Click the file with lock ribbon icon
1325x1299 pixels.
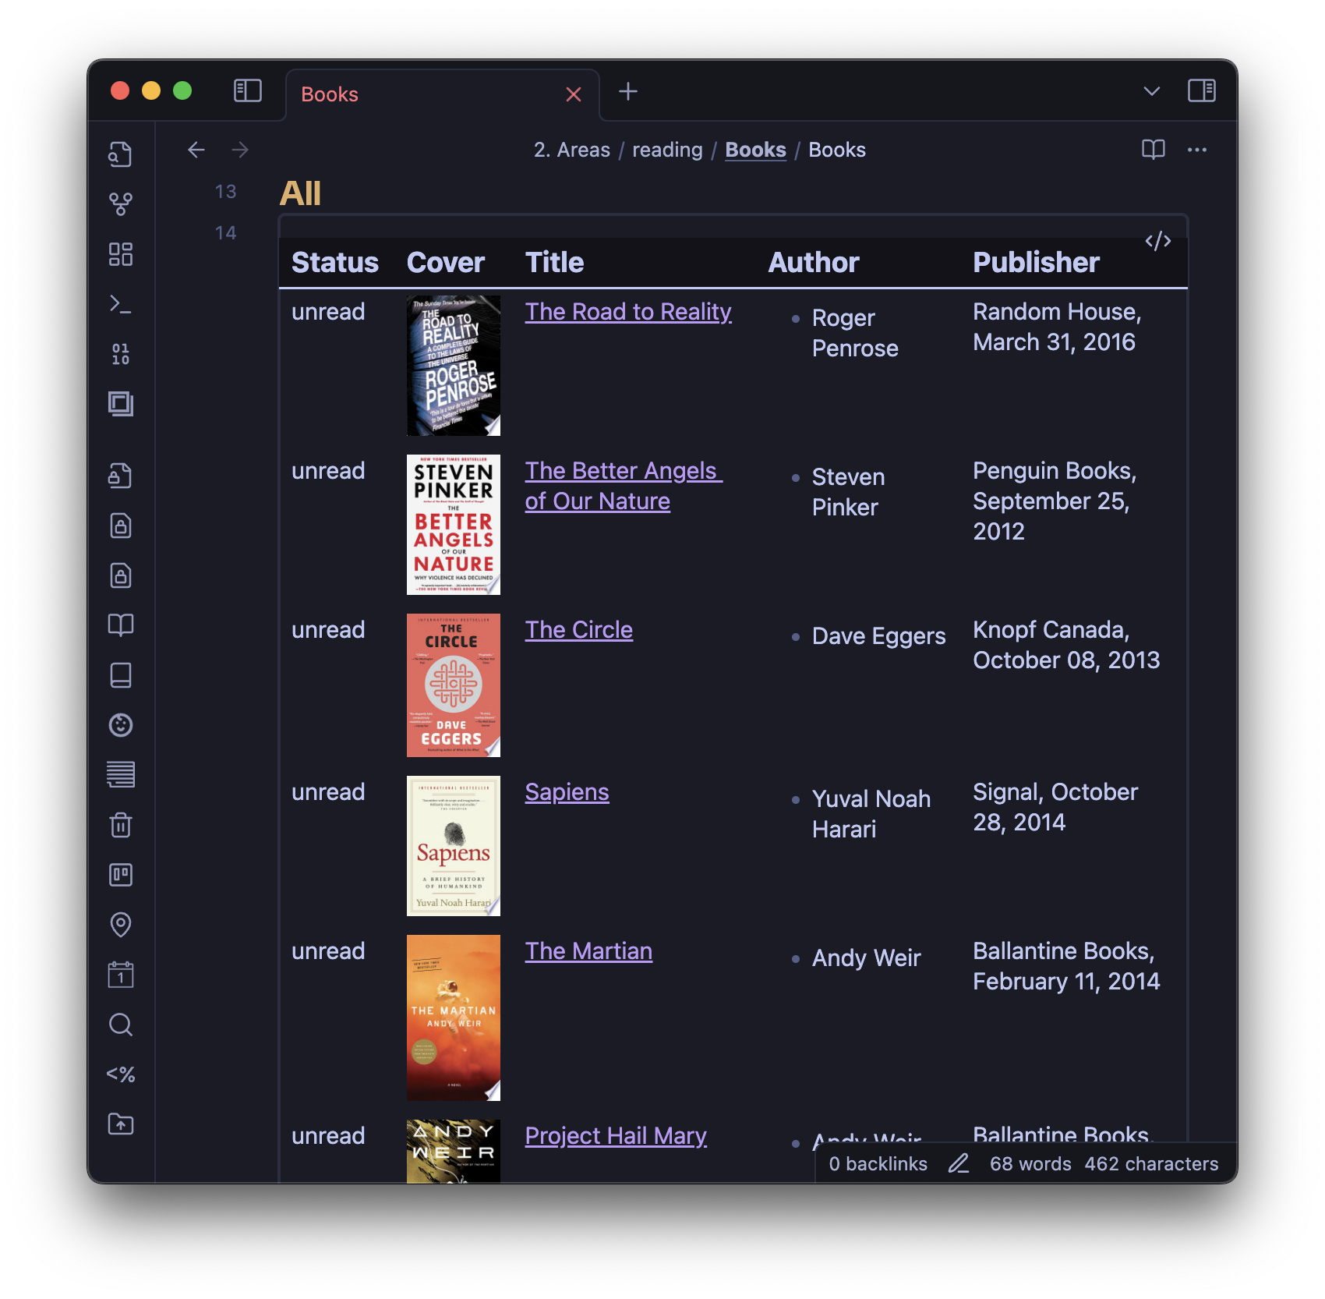point(120,476)
